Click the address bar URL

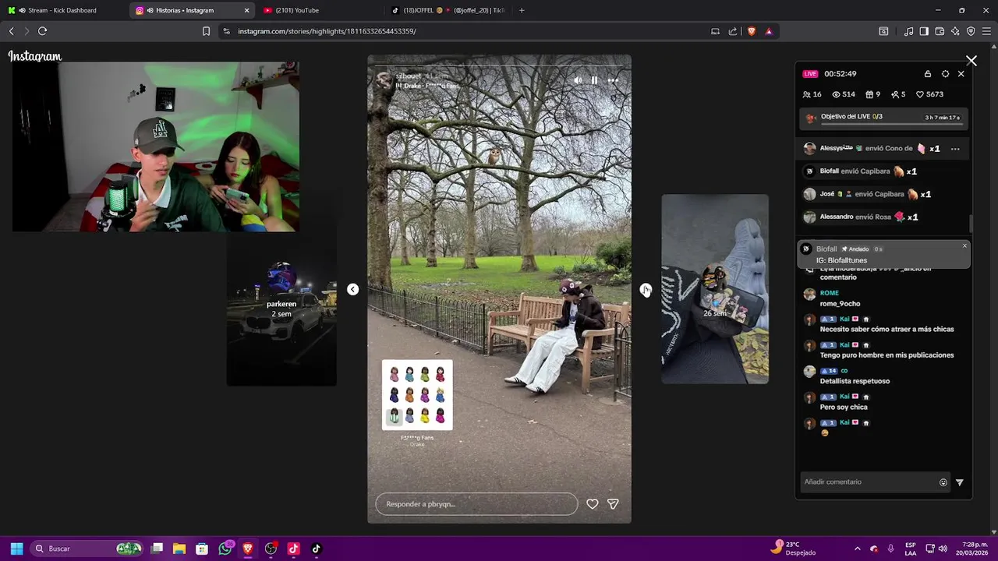coord(327,31)
